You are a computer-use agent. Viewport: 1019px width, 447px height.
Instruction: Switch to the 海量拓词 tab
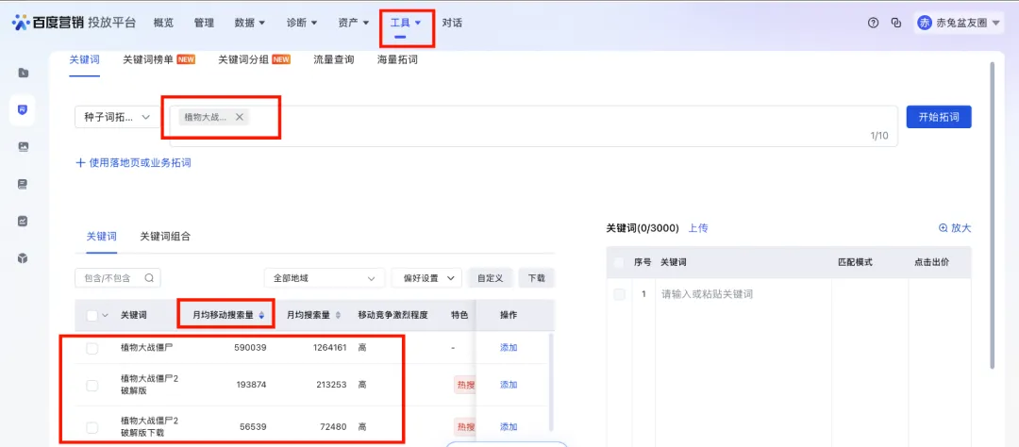[397, 59]
